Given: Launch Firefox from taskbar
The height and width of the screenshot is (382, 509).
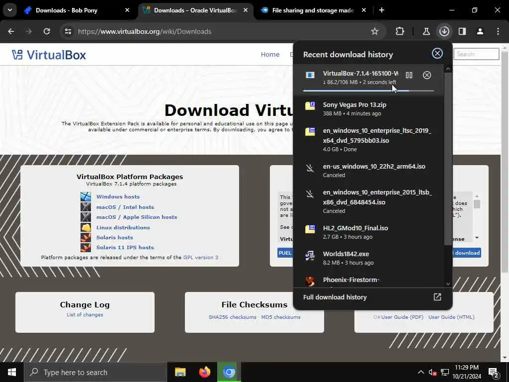Looking at the screenshot, I should point(204,372).
